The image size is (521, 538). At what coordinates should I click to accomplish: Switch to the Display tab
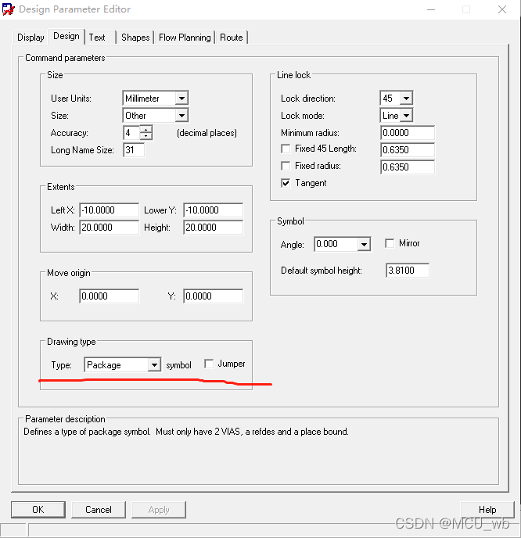pyautogui.click(x=31, y=38)
